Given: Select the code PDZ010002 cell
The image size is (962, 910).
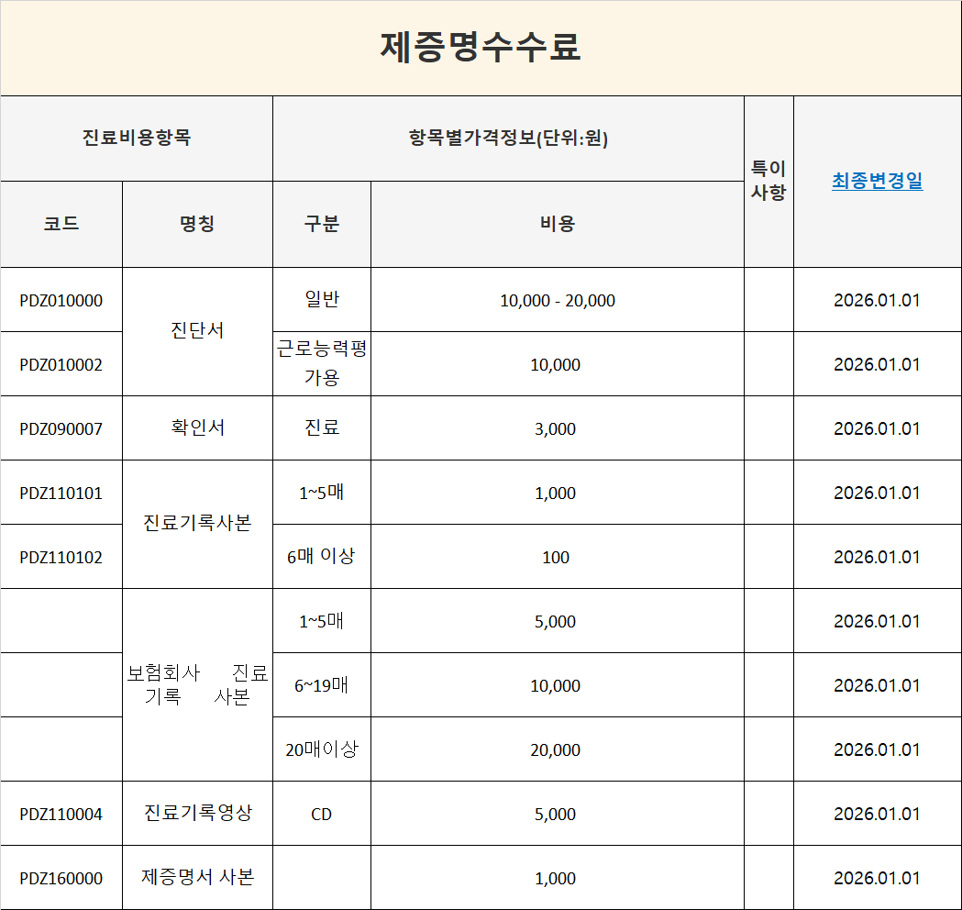Looking at the screenshot, I should coord(61,364).
